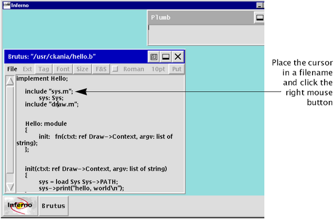
Task: Click the Plumb window title bar
Action: (200, 17)
